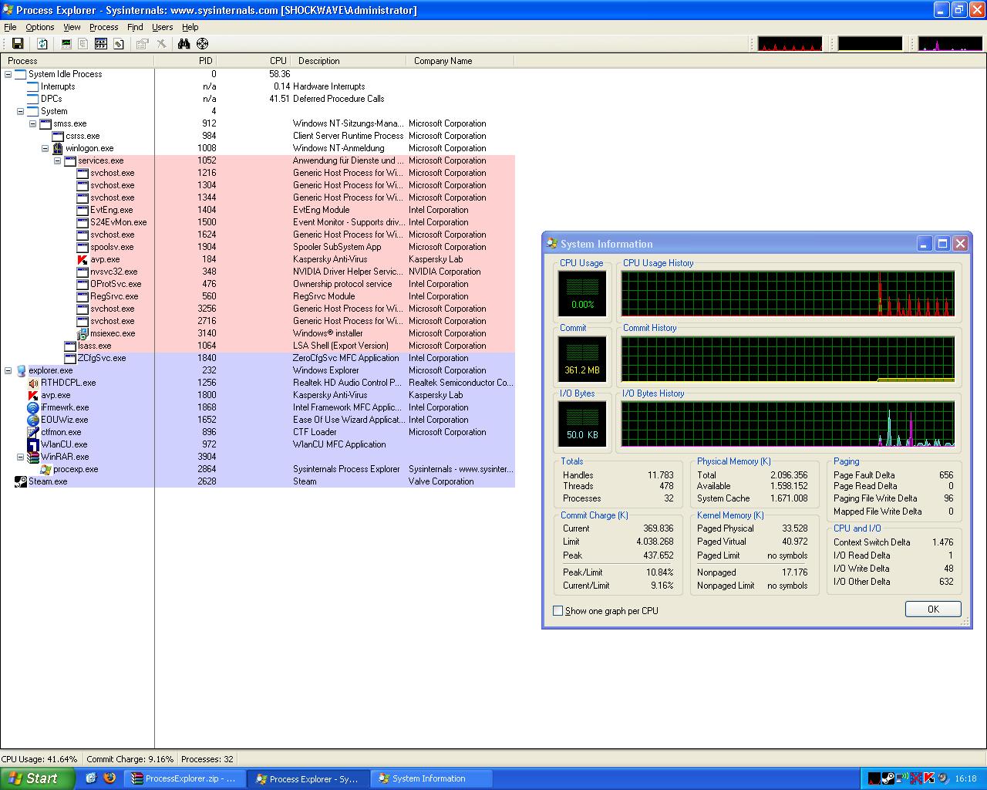Open System Information via toolbar graph icon
Image resolution: width=987 pixels, height=790 pixels.
(66, 44)
